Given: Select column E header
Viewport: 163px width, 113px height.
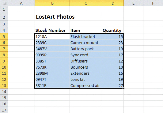Looking at the screenshot, I should [x=134, y=3].
